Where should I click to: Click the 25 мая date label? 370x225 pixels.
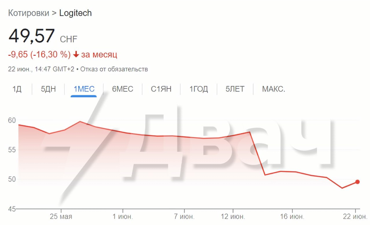tap(61, 217)
